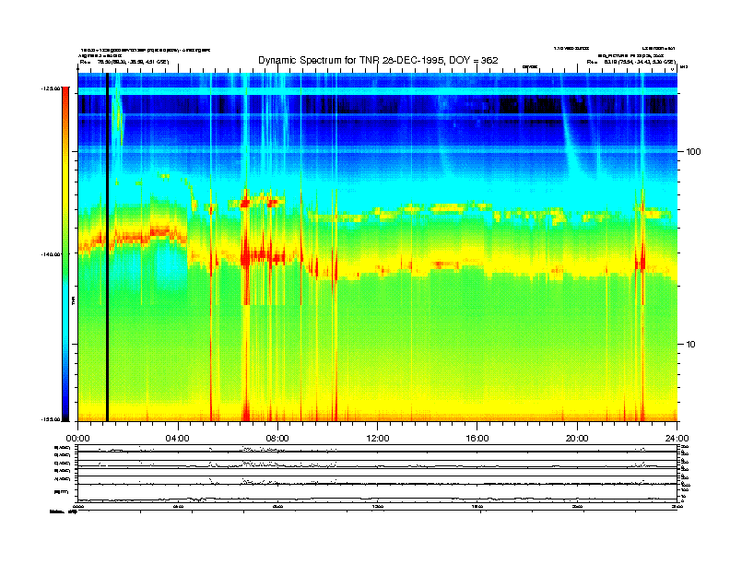Click the top-left R= position readout text

click(124, 62)
